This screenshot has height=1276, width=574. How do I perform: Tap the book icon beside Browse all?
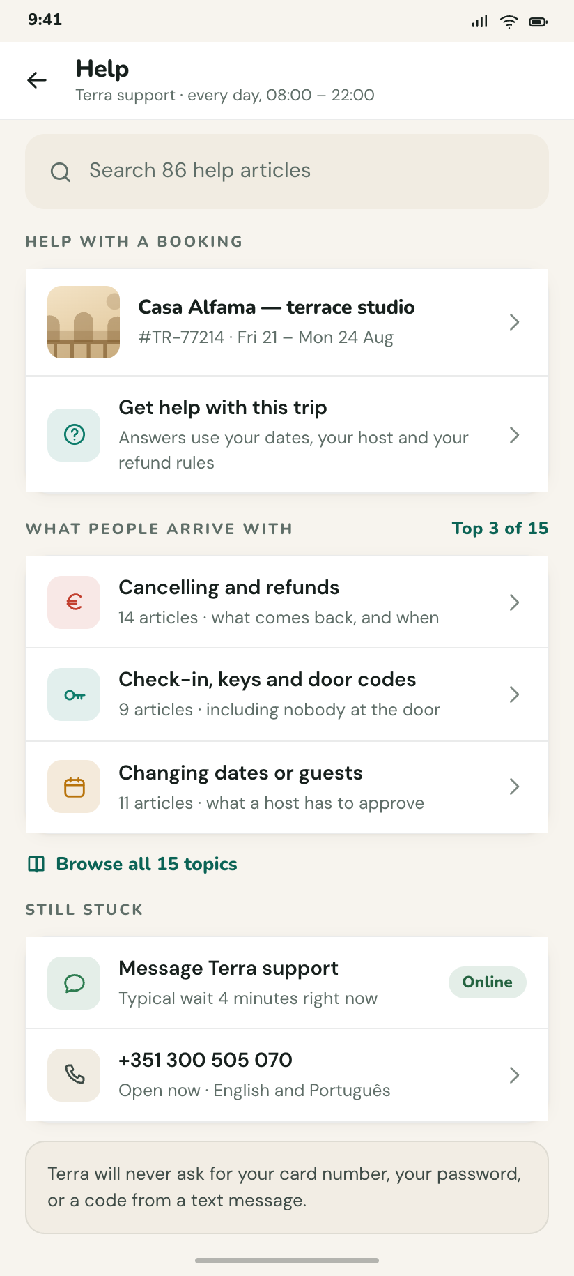(x=36, y=865)
